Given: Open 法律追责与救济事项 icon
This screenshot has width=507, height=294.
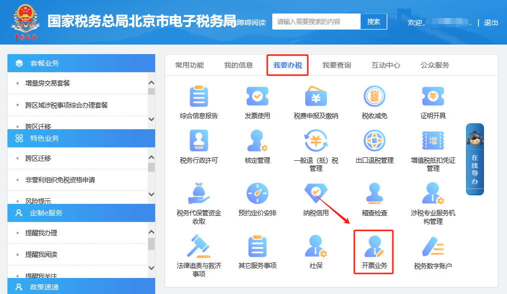Looking at the screenshot, I should point(199,246).
